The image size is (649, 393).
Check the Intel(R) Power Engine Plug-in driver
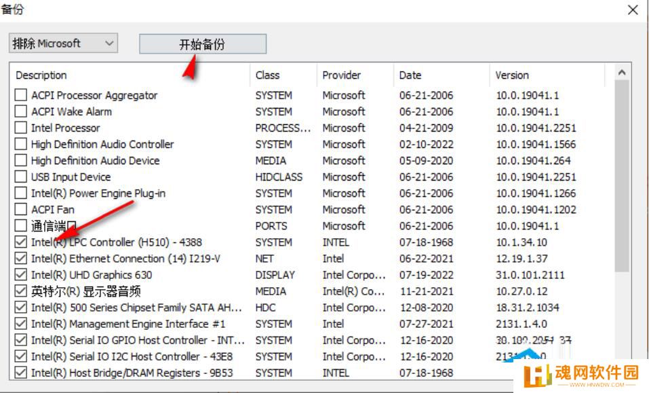pyautogui.click(x=20, y=193)
